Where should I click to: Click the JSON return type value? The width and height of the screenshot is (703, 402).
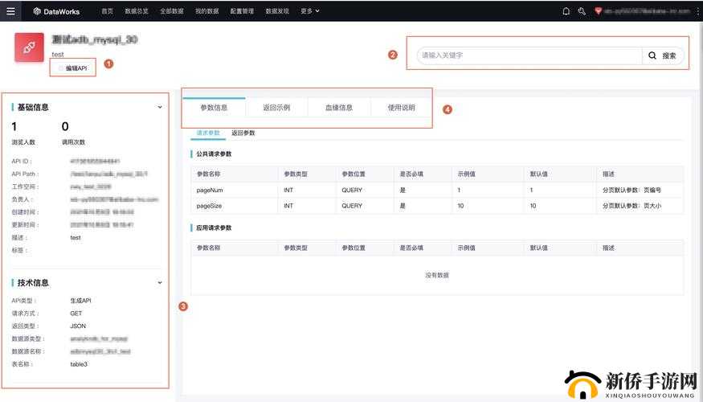[x=78, y=326]
